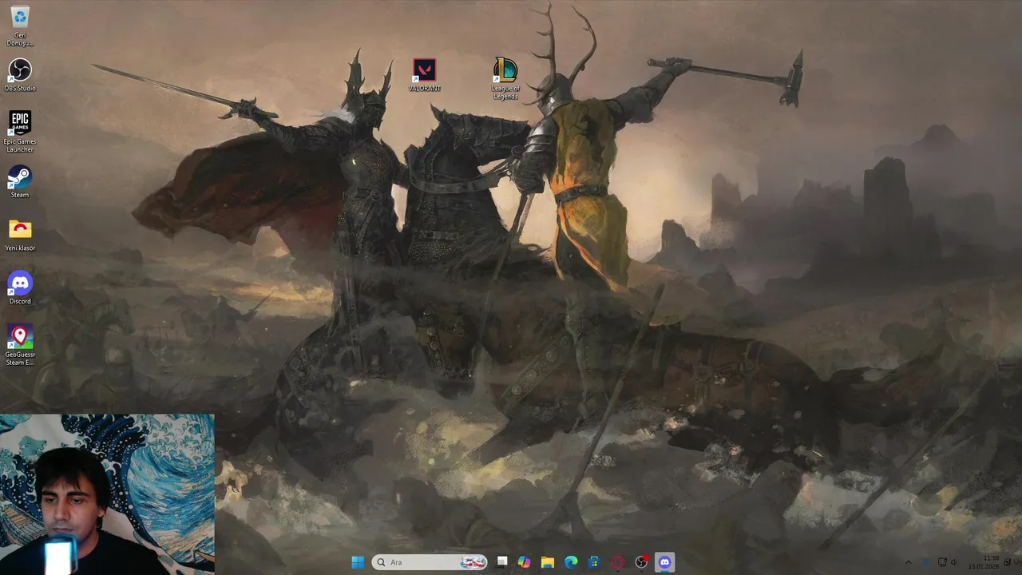Select the League of Legends shortcut
The image size is (1022, 575).
click(505, 79)
